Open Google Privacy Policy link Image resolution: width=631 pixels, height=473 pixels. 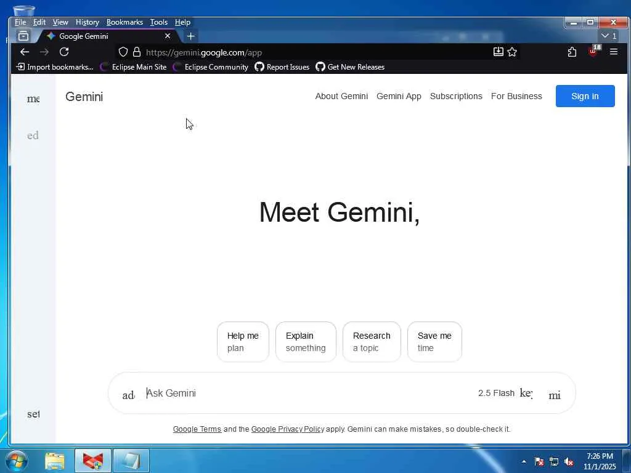pos(288,429)
